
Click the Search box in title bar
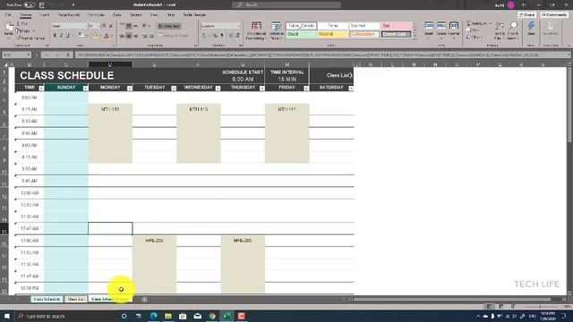286,5
